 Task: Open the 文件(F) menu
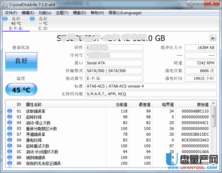11,13
